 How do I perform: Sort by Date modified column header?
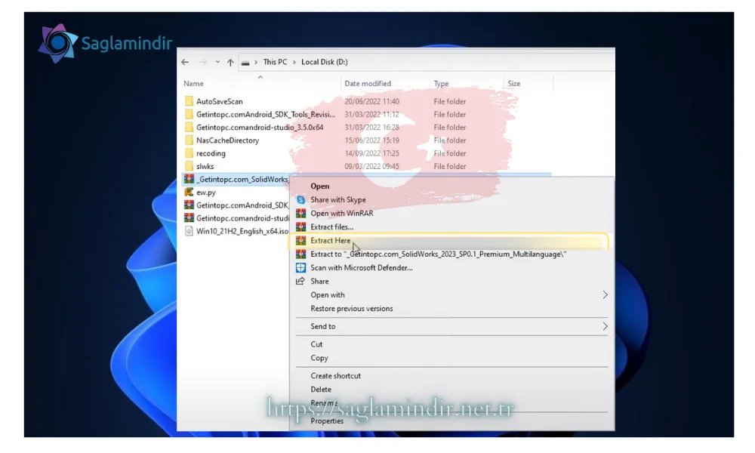click(368, 84)
